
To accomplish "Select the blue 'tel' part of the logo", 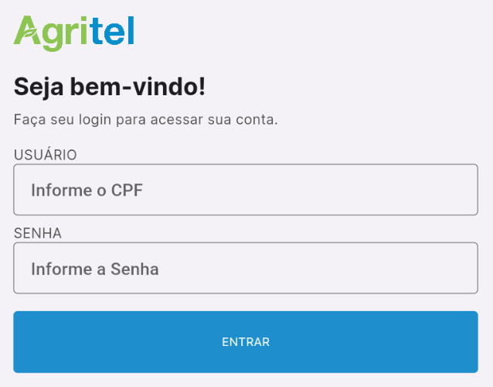I will pyautogui.click(x=113, y=30).
